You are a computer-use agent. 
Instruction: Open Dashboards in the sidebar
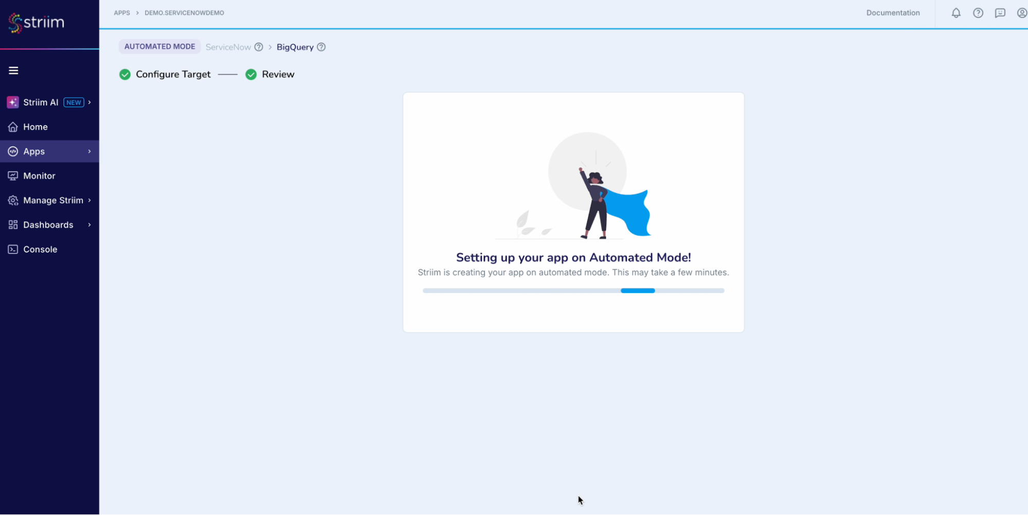[x=49, y=225]
